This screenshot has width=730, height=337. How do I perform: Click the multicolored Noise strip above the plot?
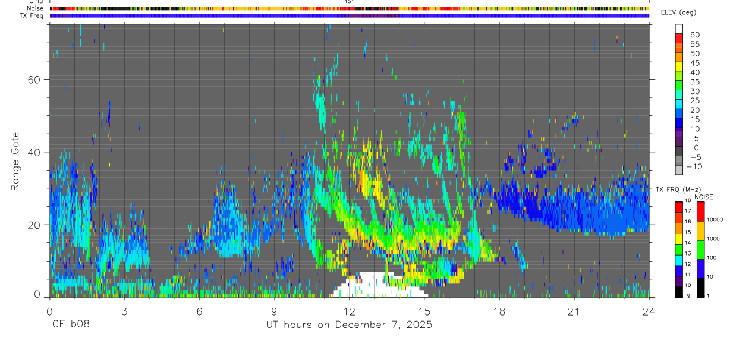point(349,8)
